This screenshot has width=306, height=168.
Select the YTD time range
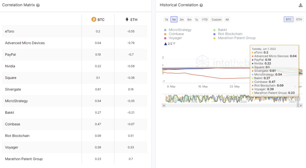(x=205, y=20)
